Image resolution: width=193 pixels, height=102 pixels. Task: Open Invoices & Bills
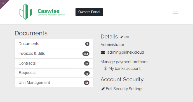point(54,54)
